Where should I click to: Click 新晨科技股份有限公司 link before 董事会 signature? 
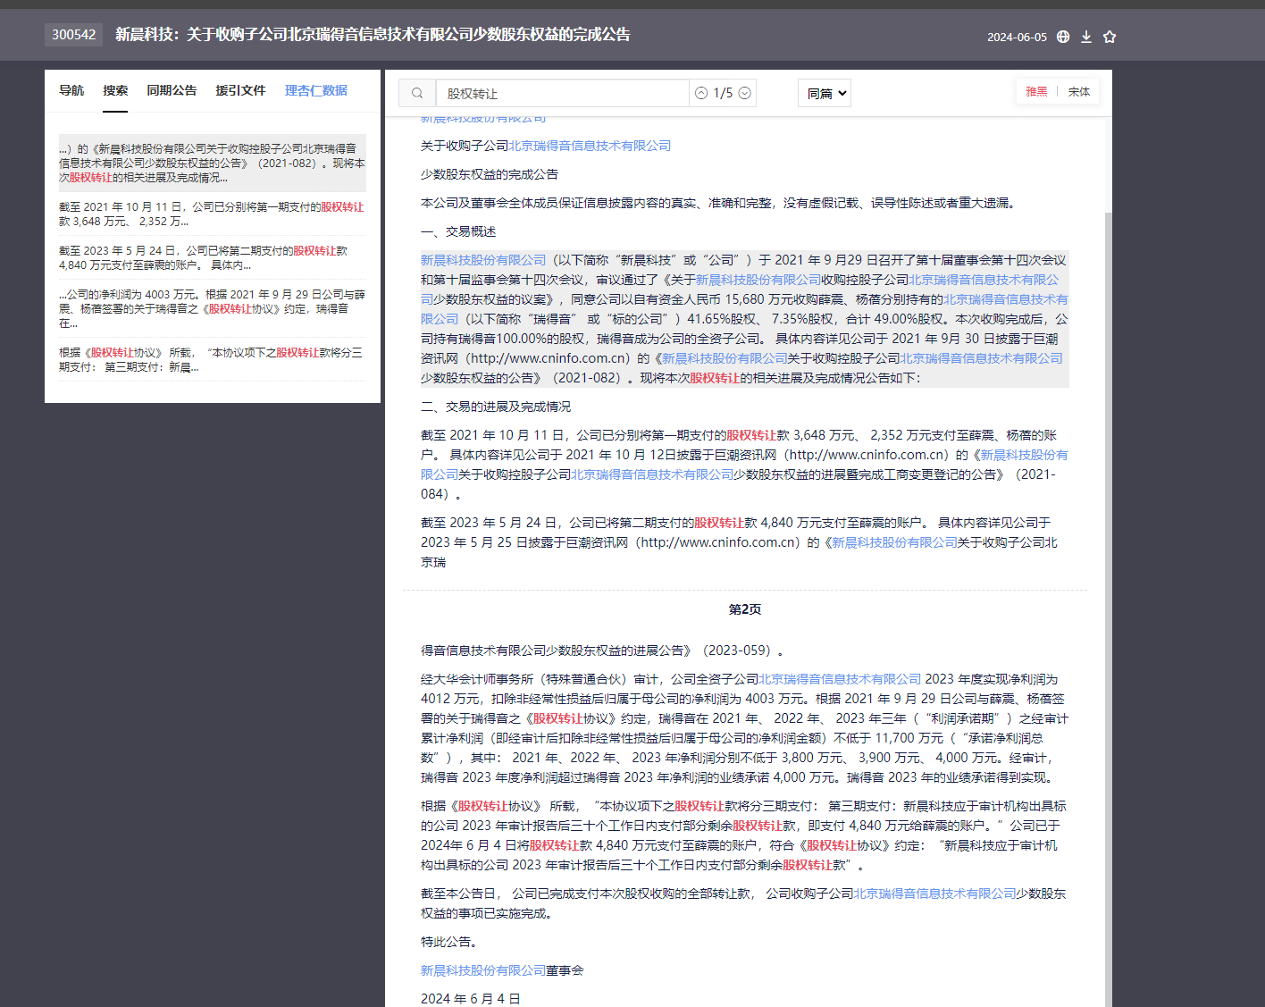pos(483,970)
